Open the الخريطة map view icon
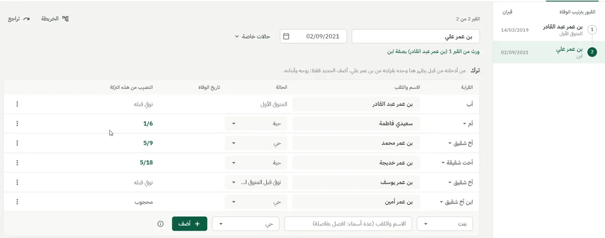Image resolution: width=605 pixels, height=238 pixels. click(x=65, y=19)
